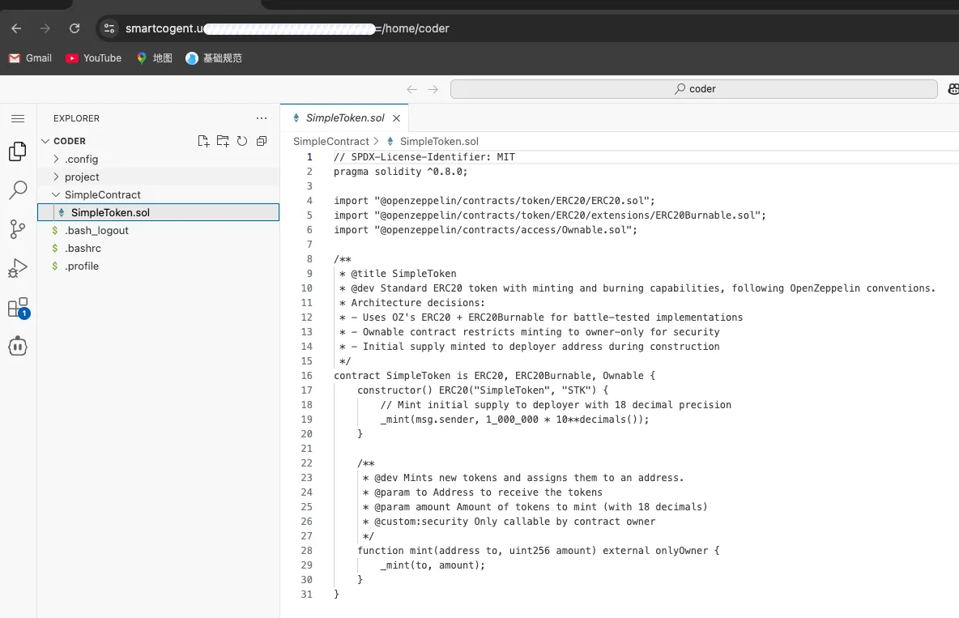Open the robot chat assistant view
Viewport: 959px width, 618px height.
[18, 347]
